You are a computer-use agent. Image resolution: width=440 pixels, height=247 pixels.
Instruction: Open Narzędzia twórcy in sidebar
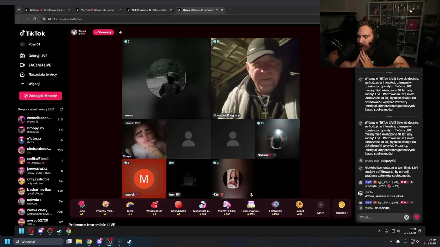pyautogui.click(x=38, y=74)
